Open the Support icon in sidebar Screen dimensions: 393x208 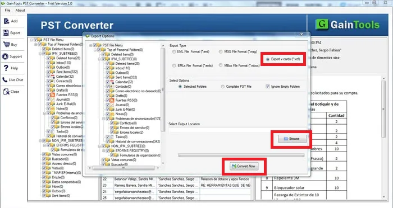(5, 56)
